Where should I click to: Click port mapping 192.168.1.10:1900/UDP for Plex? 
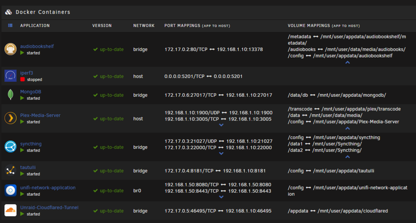point(218,113)
